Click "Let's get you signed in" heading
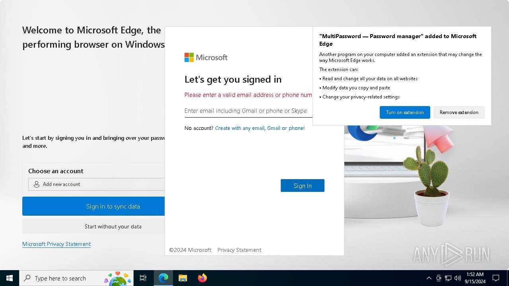 (233, 79)
